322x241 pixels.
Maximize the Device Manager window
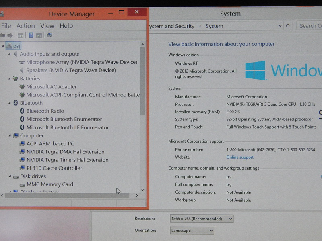pyautogui.click(x=122, y=12)
